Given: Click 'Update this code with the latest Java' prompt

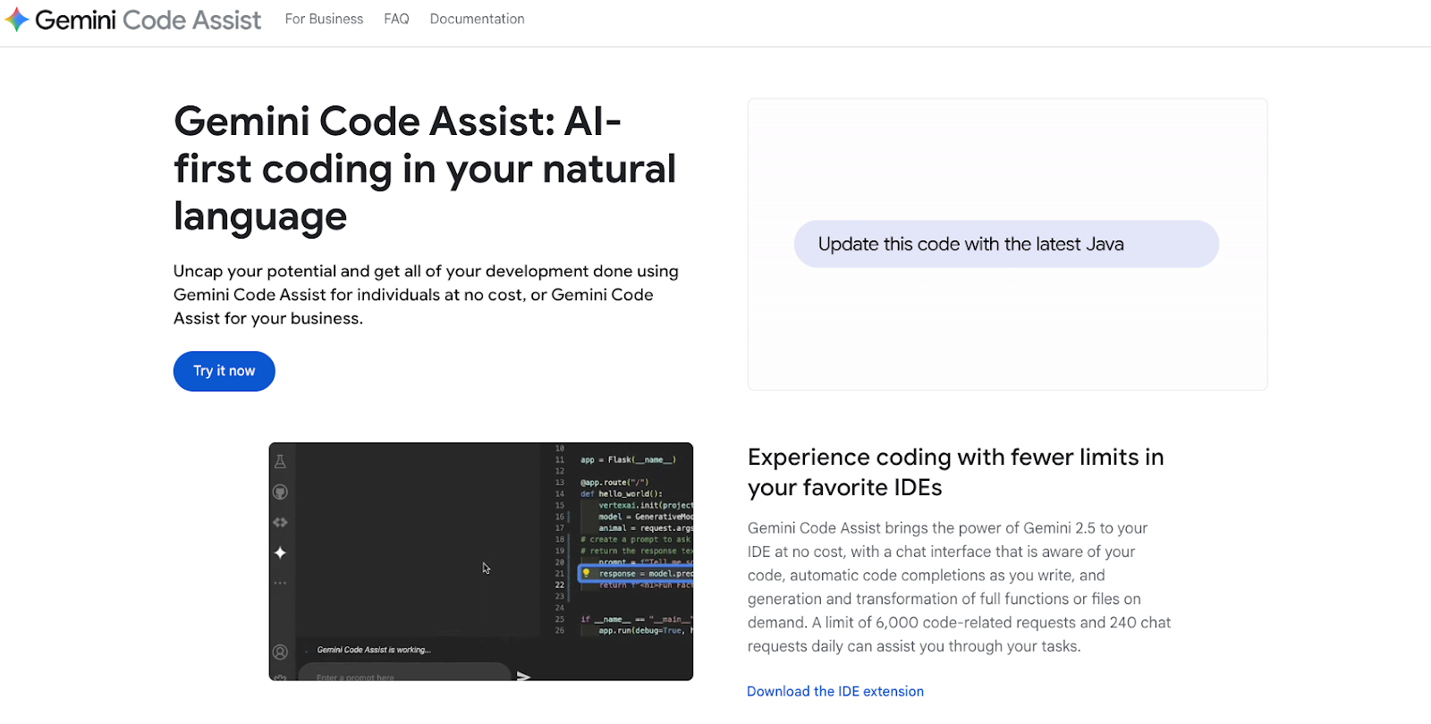Looking at the screenshot, I should click(x=1006, y=244).
